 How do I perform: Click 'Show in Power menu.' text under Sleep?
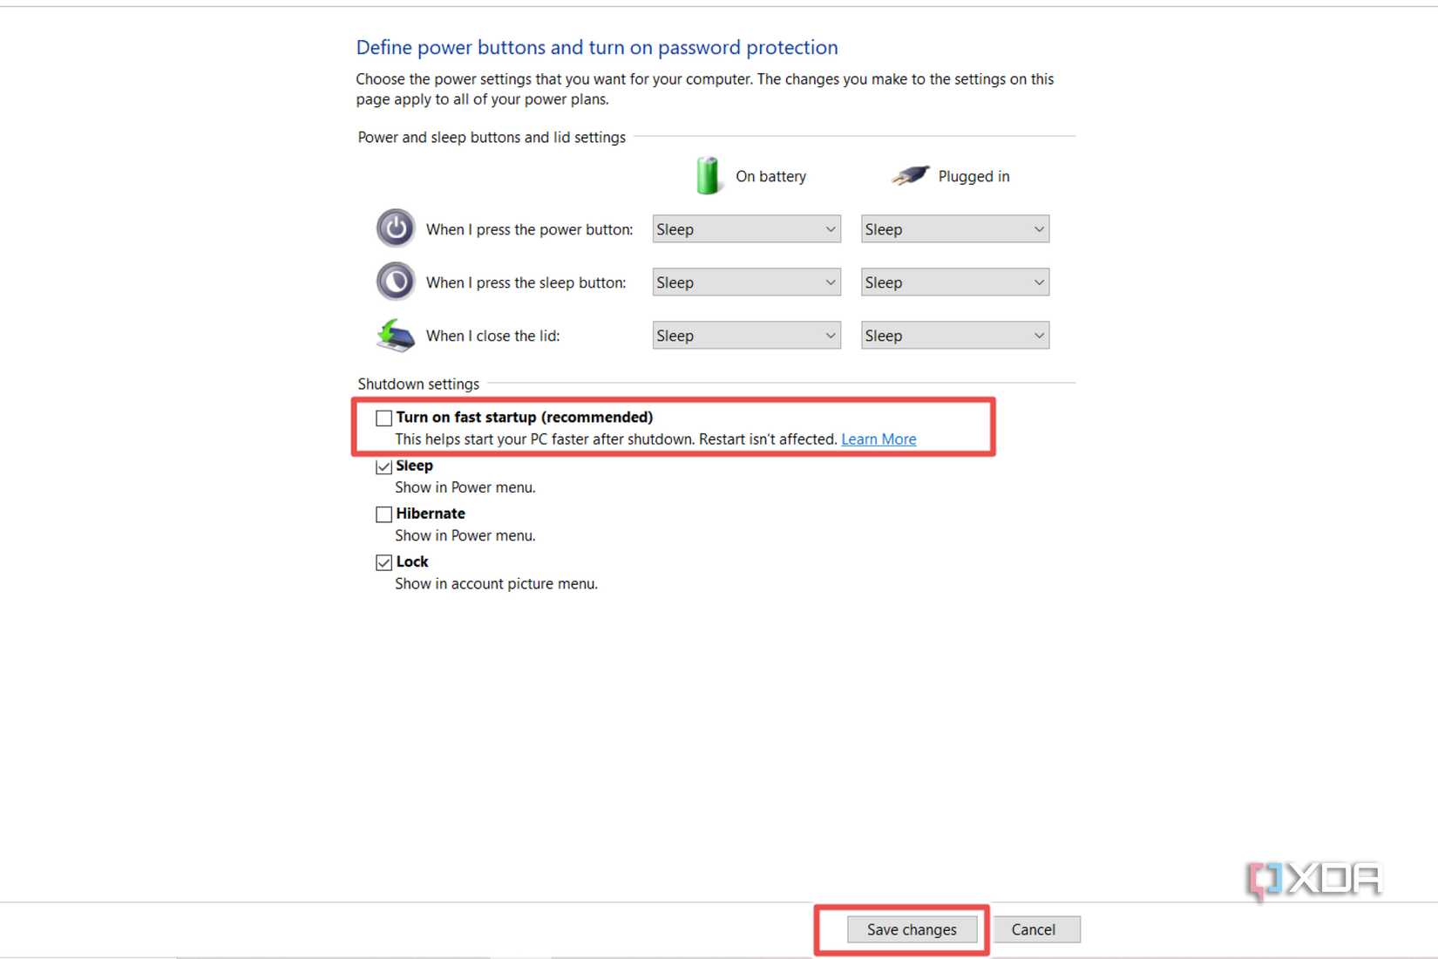[465, 487]
